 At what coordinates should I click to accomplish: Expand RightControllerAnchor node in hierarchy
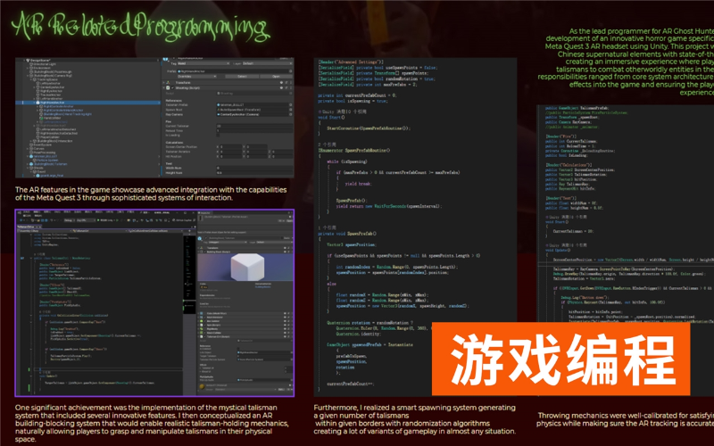(x=37, y=106)
